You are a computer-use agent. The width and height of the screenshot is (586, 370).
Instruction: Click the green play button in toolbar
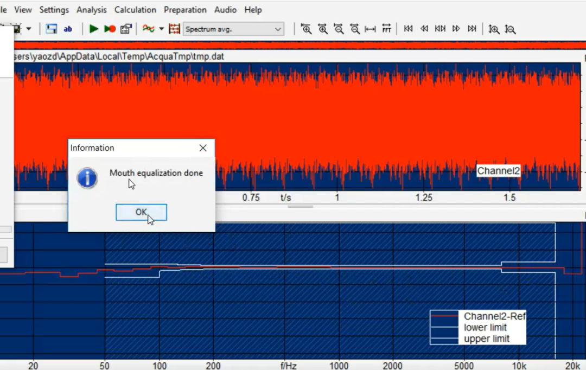click(94, 29)
